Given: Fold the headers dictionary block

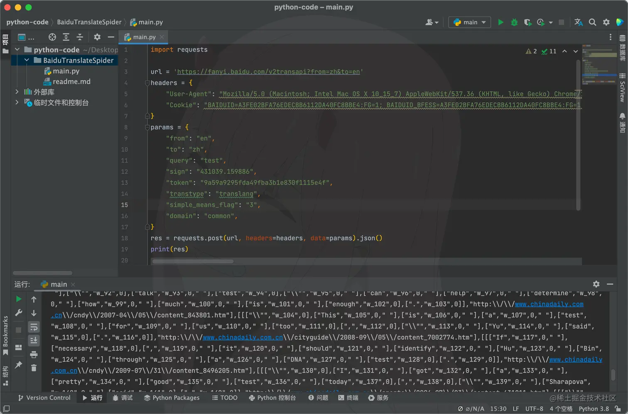Looking at the screenshot, I should (147, 83).
